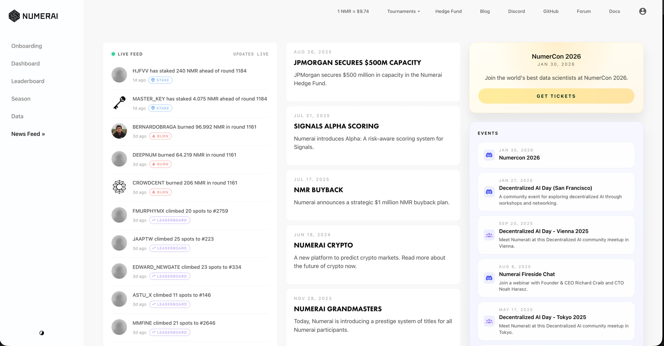Open HJFVV's avatar in live feed
This screenshot has width=664, height=346.
[119, 75]
